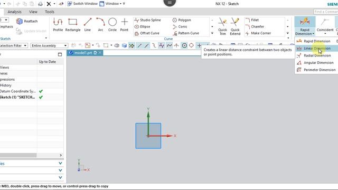
Task: Maximize the Part Navigator panel square button
Action: pyautogui.click(x=60, y=54)
